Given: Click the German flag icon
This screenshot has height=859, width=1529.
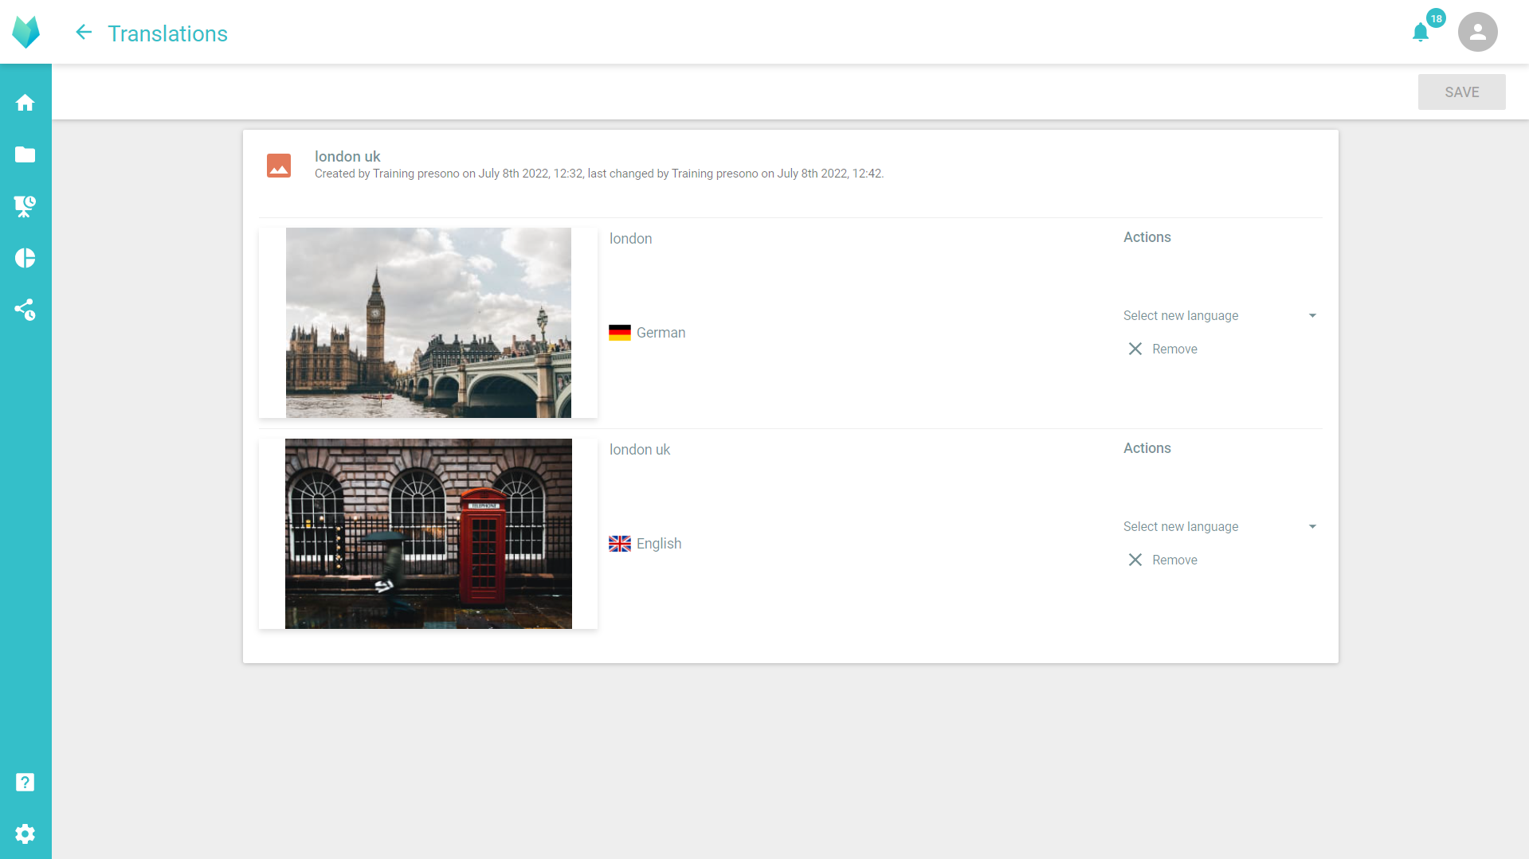Looking at the screenshot, I should (619, 333).
